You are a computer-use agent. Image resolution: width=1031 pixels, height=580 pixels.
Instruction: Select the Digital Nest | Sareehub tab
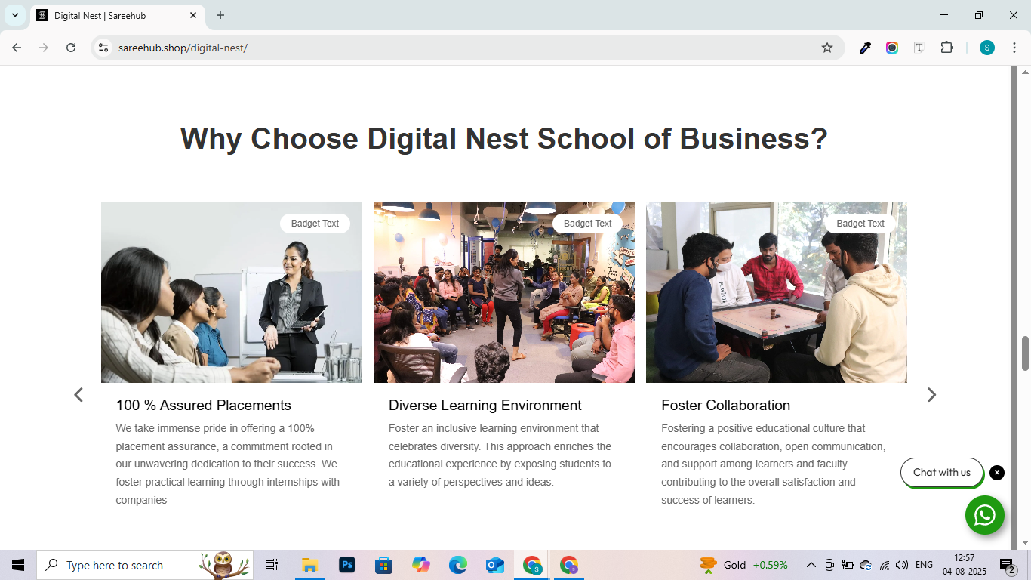tap(113, 15)
